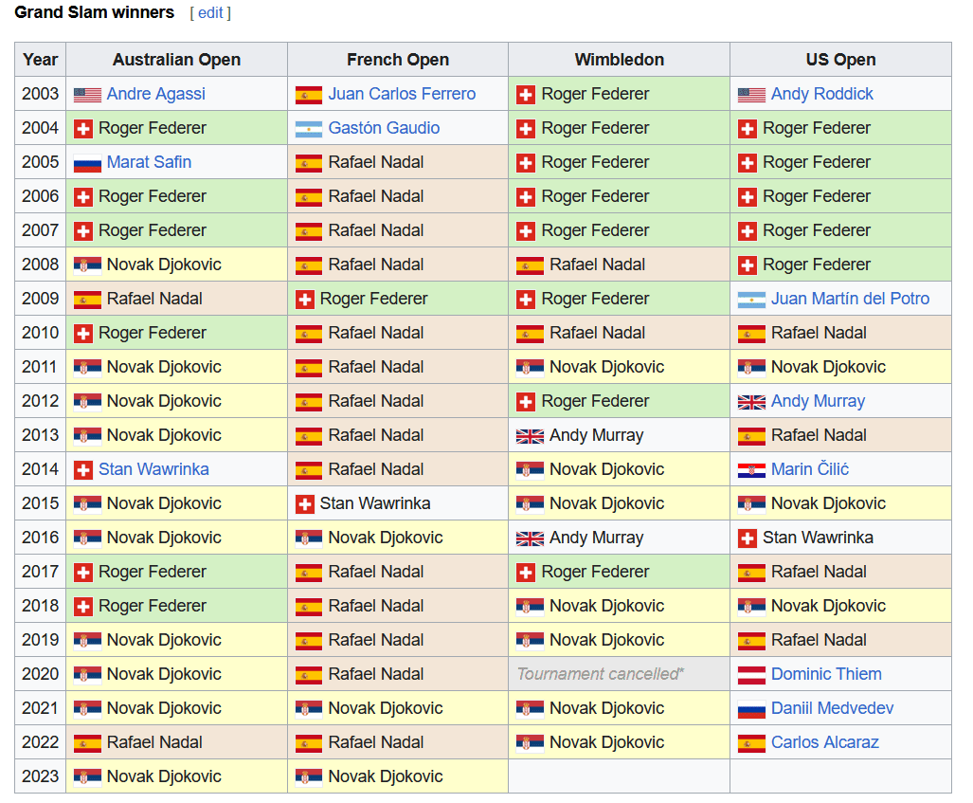
Task: Click Andy Murray in 2016 Wimbledon cell
Action: coord(596,538)
